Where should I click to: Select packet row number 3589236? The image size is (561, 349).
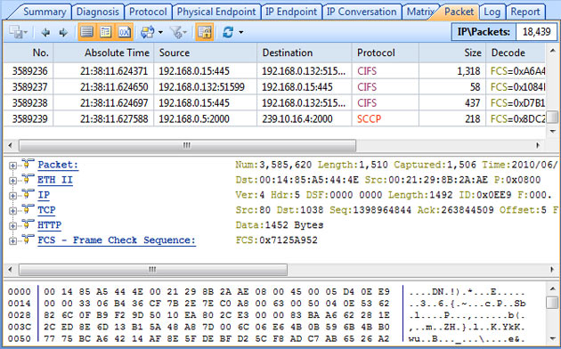274,71
